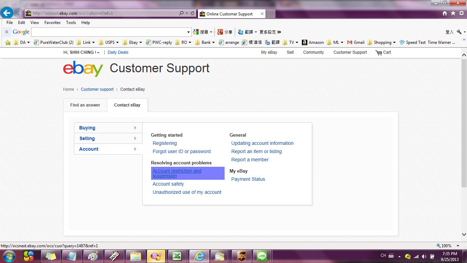
Task: Expand the Selling category
Action: click(108, 138)
